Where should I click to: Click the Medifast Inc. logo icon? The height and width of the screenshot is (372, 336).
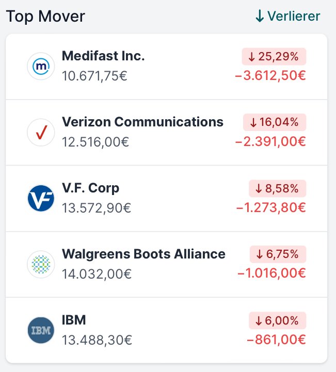tap(41, 66)
